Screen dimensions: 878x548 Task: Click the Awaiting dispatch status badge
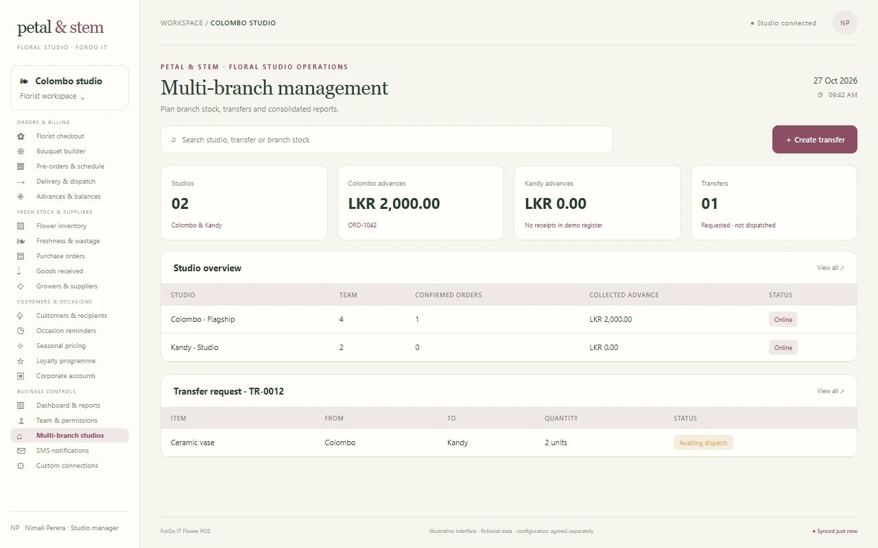[703, 443]
